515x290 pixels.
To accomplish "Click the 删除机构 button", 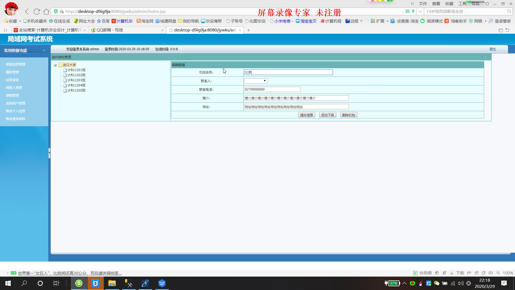I will [x=349, y=115].
